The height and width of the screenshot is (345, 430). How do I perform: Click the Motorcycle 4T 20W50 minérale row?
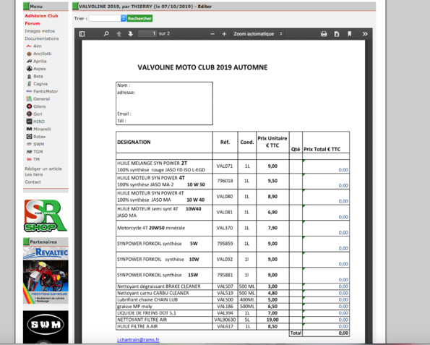coord(233,228)
